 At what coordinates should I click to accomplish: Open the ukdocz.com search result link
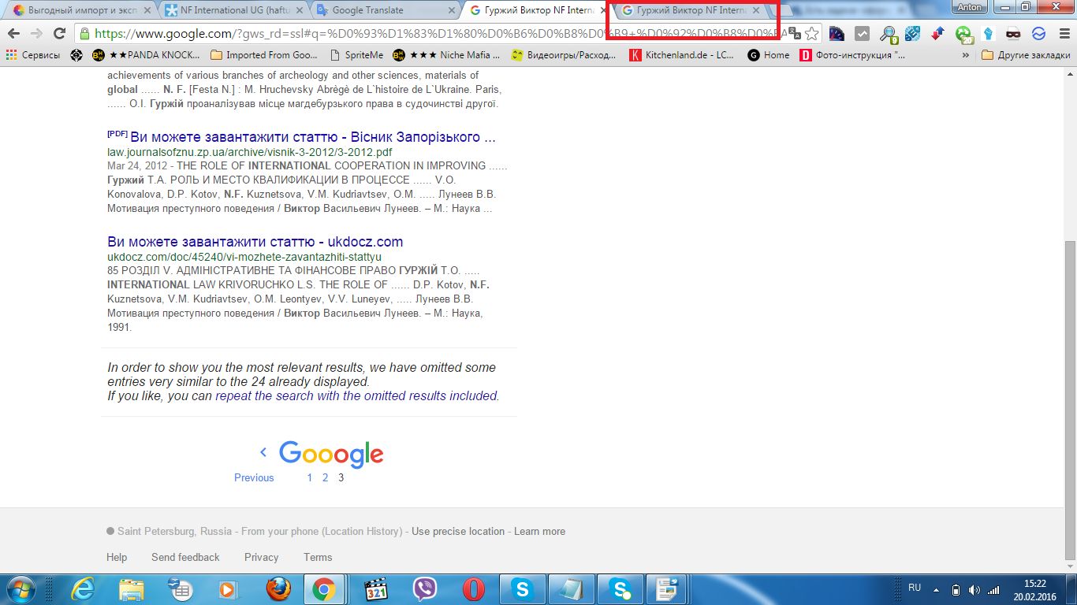coord(255,242)
